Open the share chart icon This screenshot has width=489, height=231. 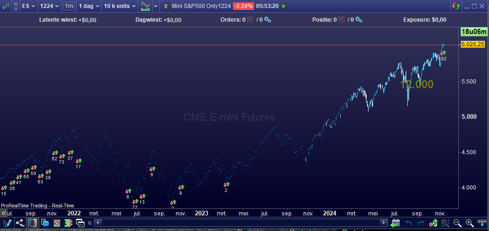(x=20, y=223)
